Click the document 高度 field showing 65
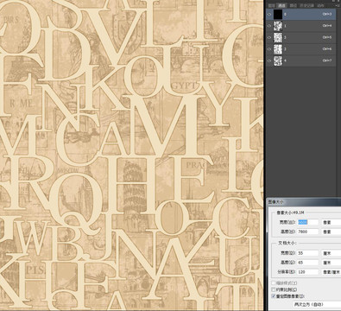 click(x=308, y=263)
